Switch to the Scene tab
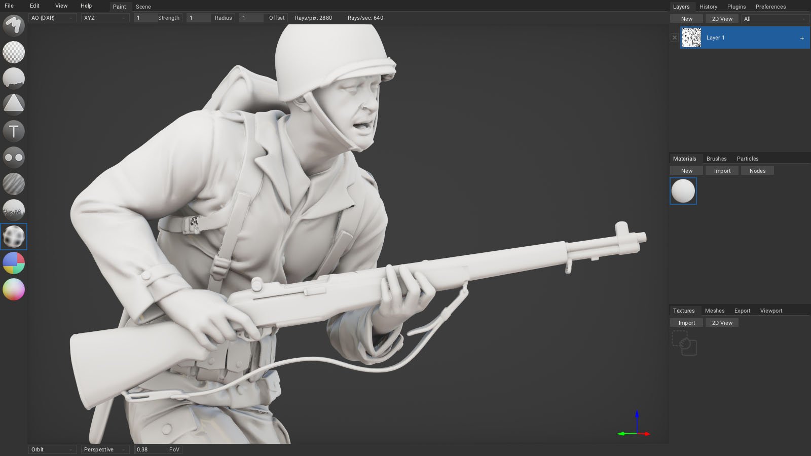 point(143,7)
